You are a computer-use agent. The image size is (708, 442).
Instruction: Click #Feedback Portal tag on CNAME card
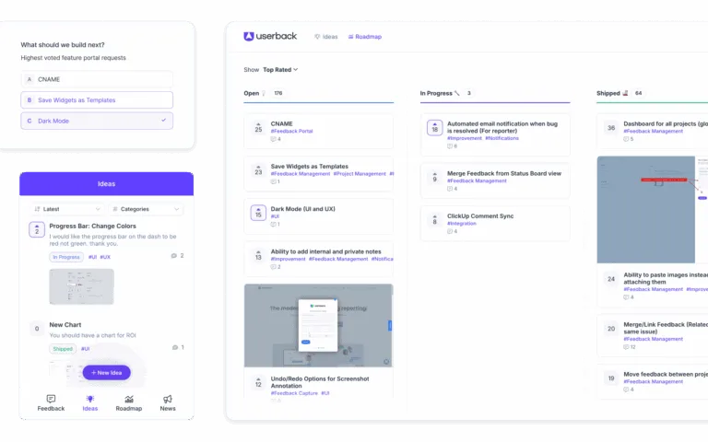291,132
